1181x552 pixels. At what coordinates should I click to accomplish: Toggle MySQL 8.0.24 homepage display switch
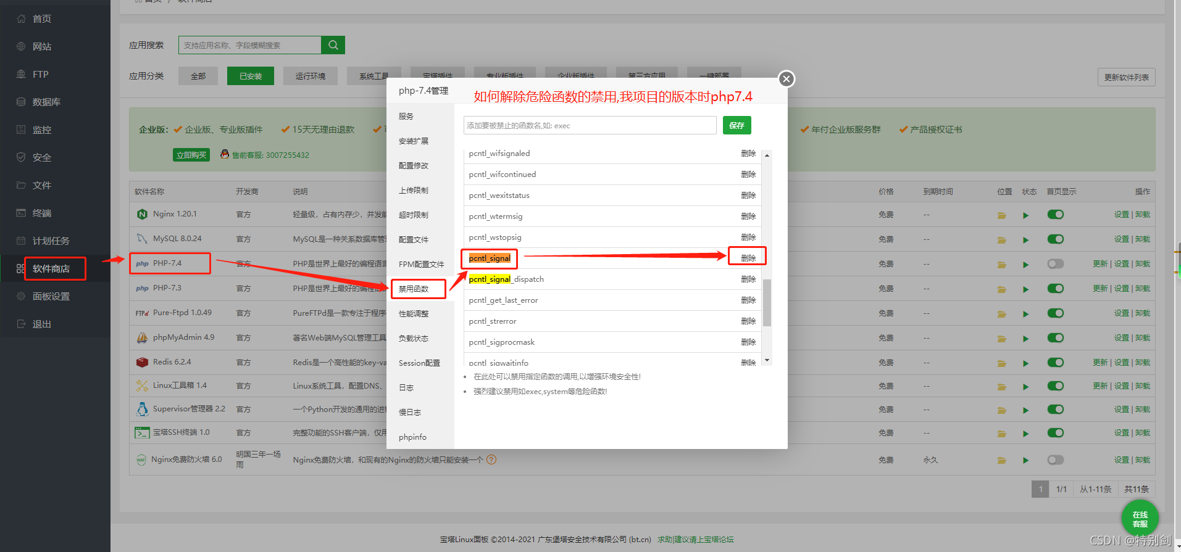click(x=1056, y=239)
